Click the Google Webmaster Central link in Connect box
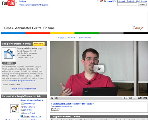Screen dimensions: 148x120 pyautogui.click(x=32, y=100)
